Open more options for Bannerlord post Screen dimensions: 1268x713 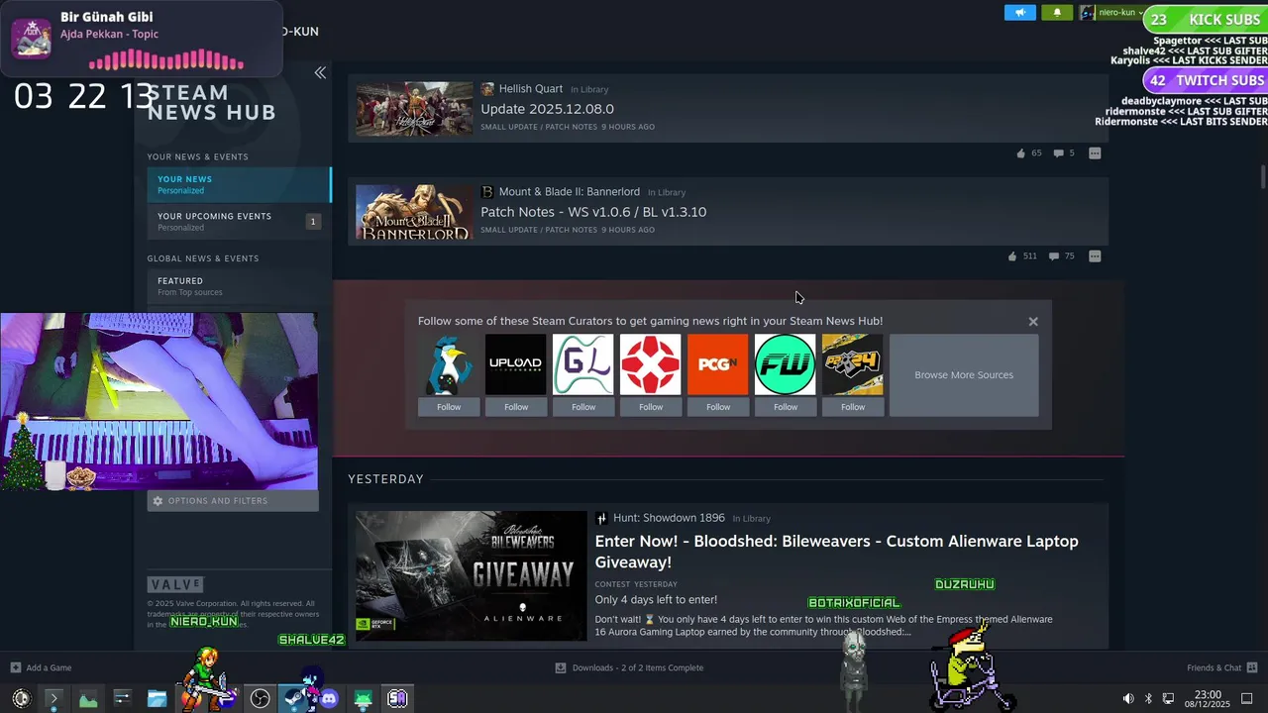1095,256
